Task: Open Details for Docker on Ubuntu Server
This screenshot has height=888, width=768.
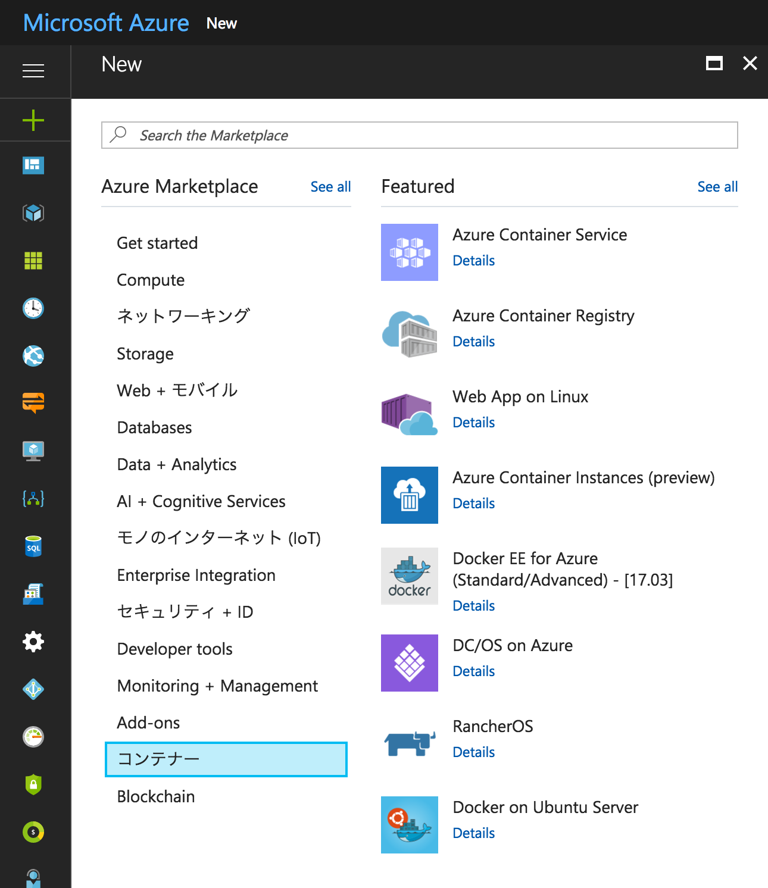Action: [x=474, y=833]
